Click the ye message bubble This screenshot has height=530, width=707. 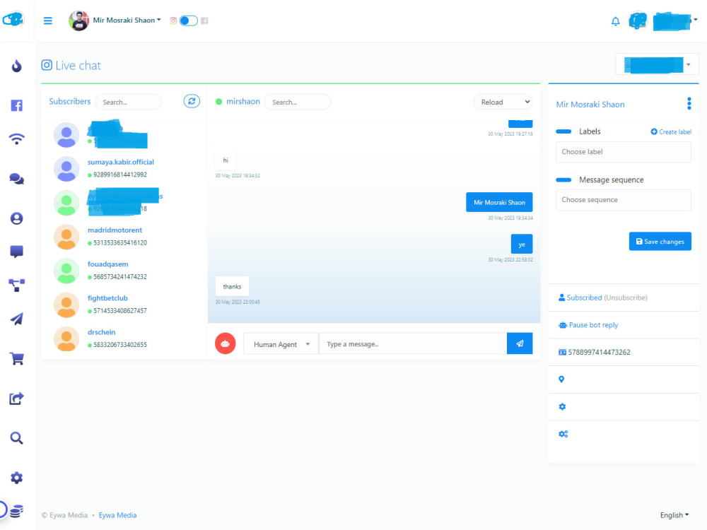pyautogui.click(x=522, y=245)
